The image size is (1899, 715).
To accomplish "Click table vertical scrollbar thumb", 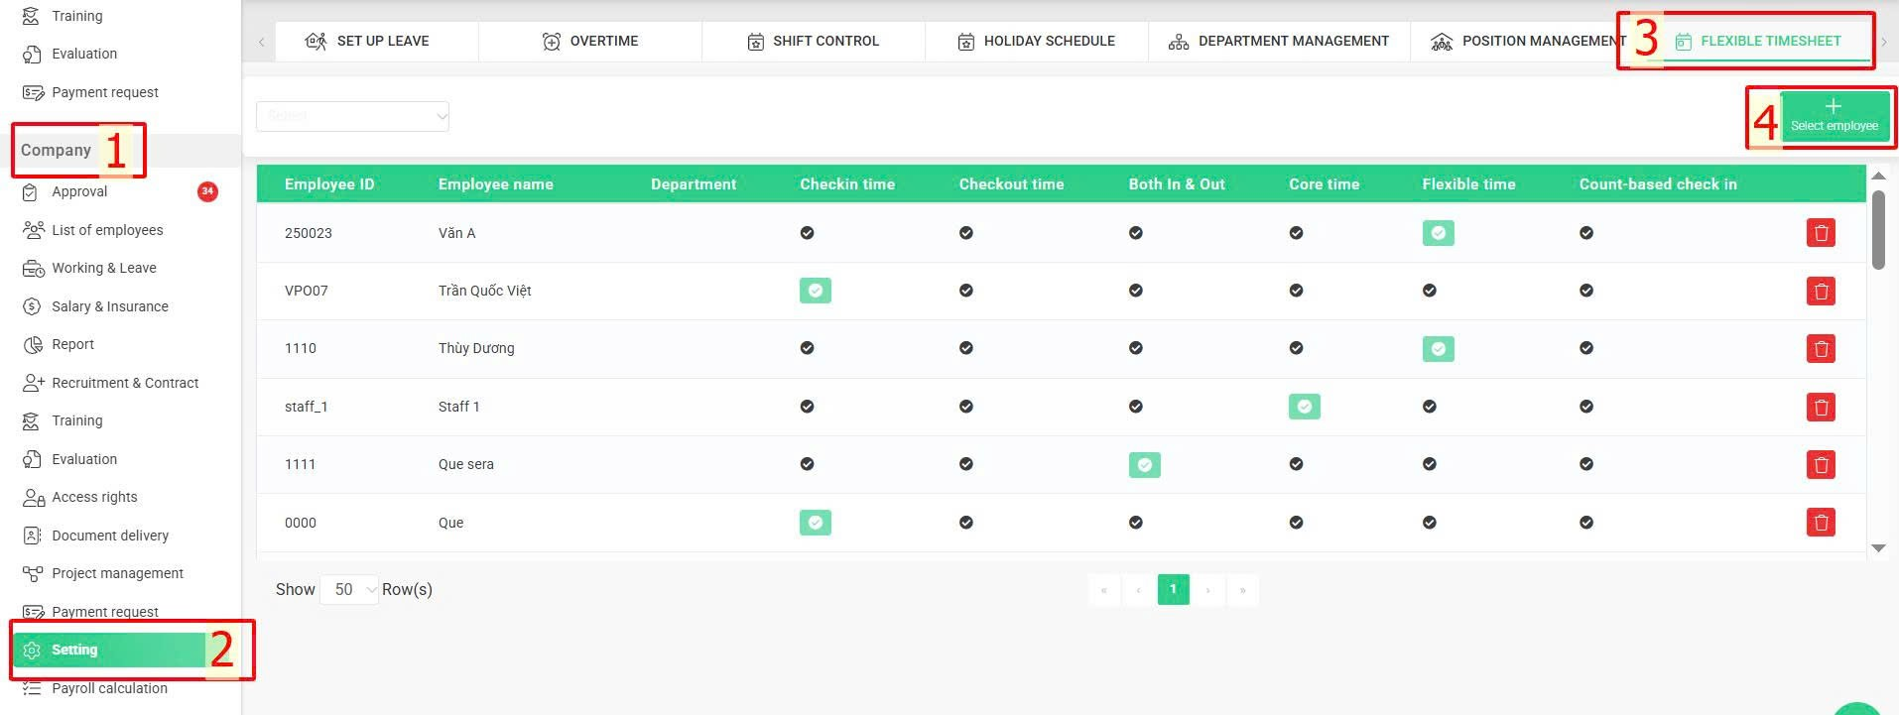I will (x=1878, y=230).
